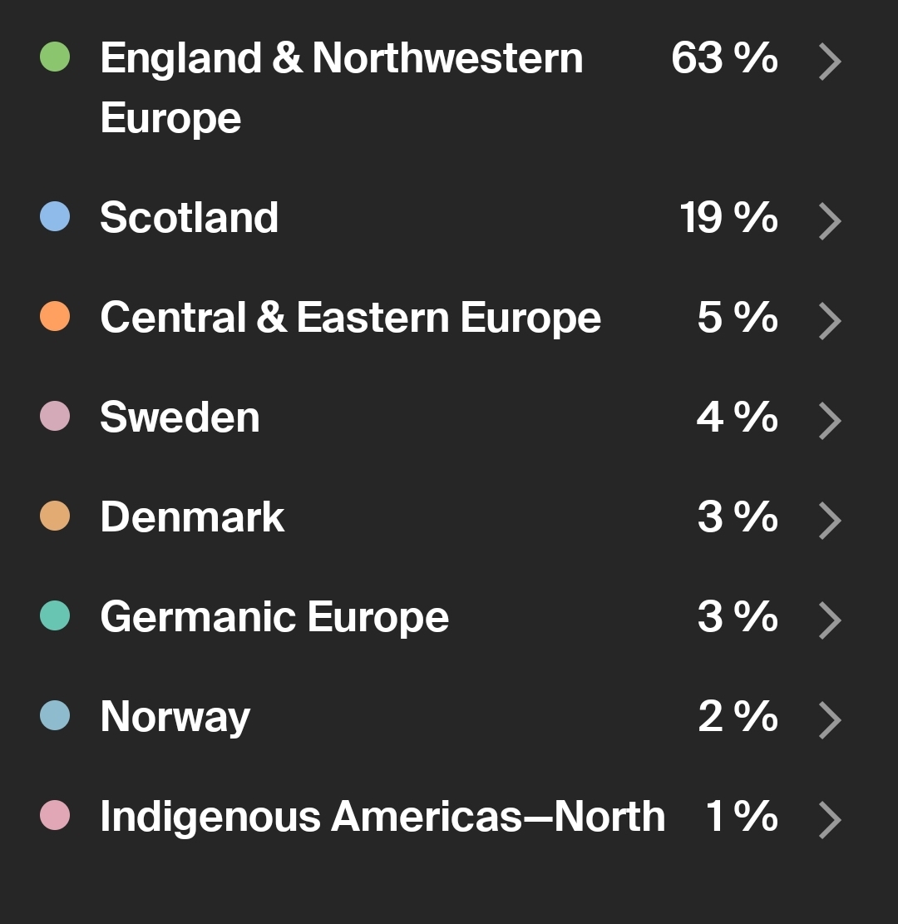Click chevron beside Indigenous Americas—North
Screen dimensions: 898x924
[830, 820]
